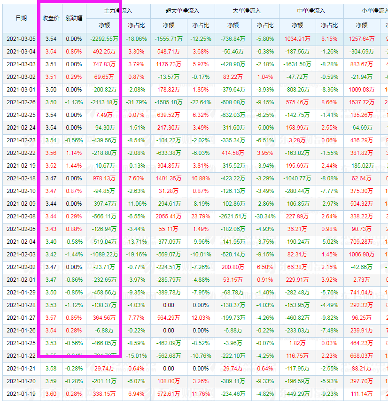The image size is (388, 401).
Task: Select the date 2021-02-19
Action: pos(21,166)
